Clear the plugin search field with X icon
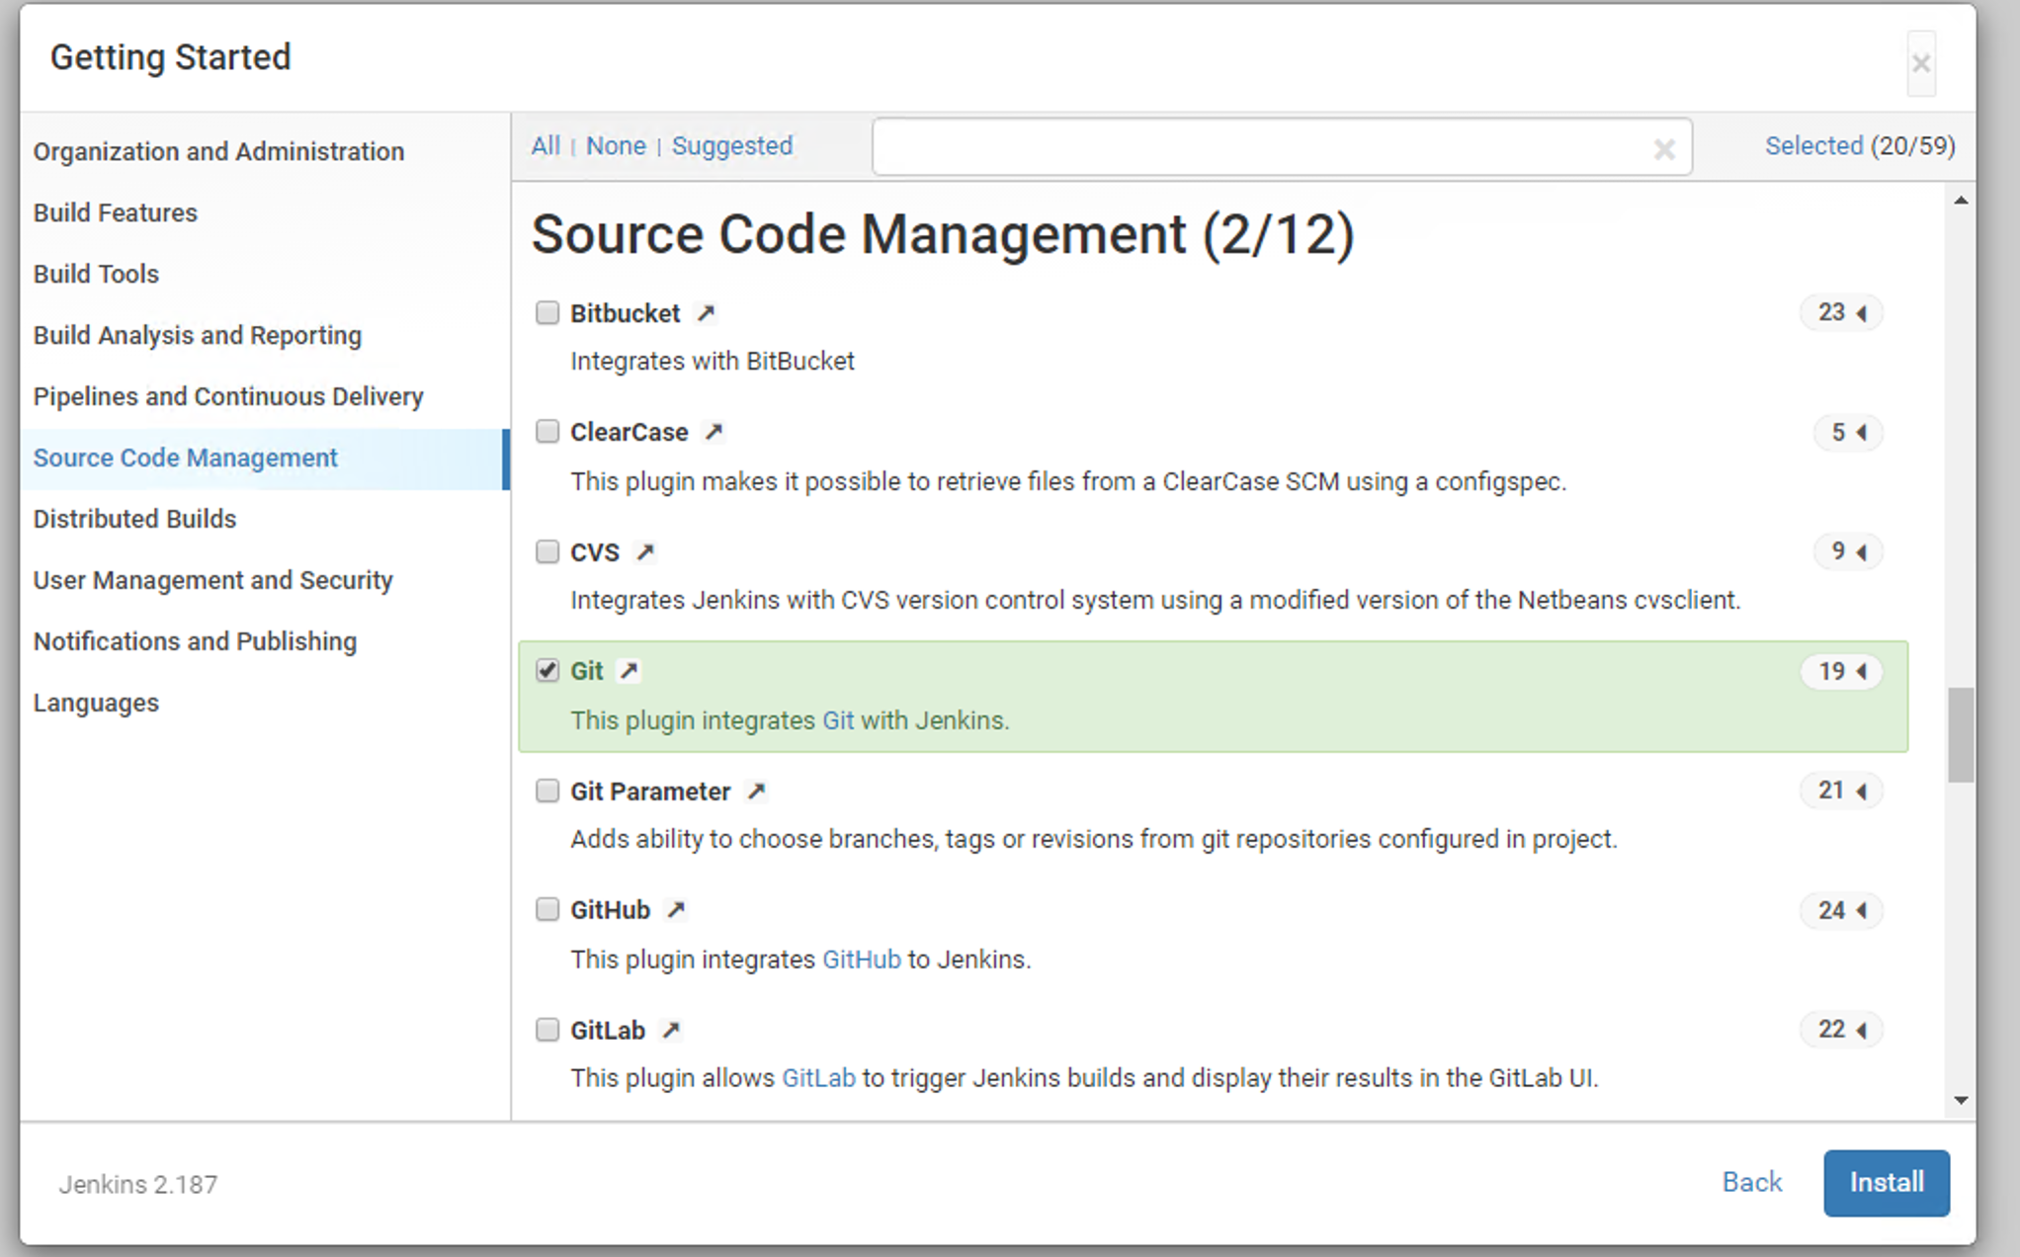 pos(1664,149)
